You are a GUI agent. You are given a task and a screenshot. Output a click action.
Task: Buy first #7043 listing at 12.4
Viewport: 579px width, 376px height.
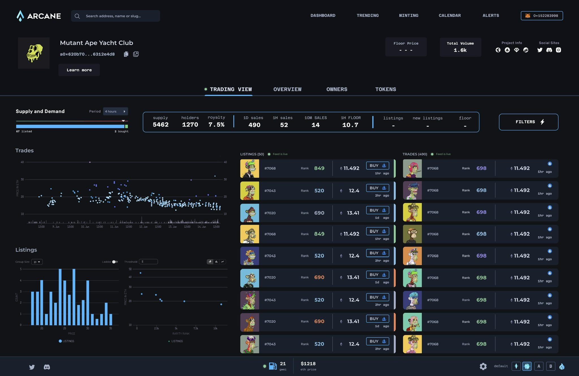click(377, 188)
